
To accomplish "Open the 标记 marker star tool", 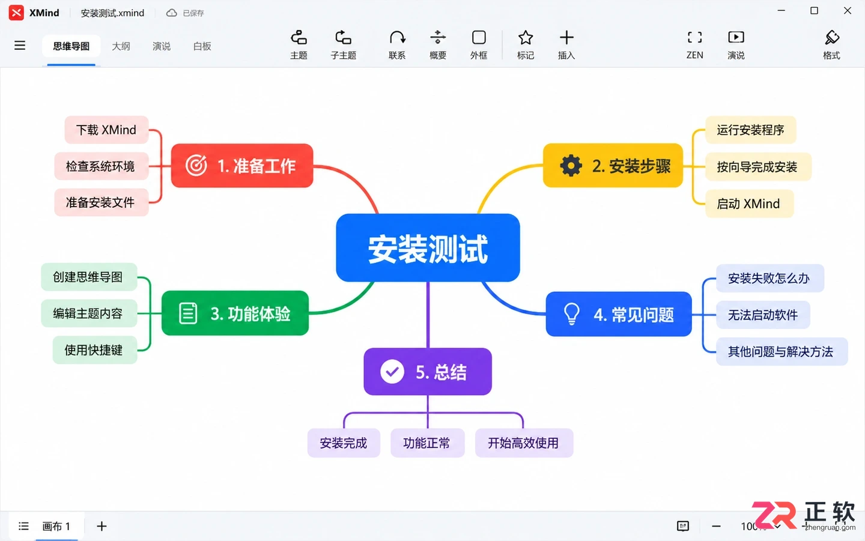I will pos(526,45).
